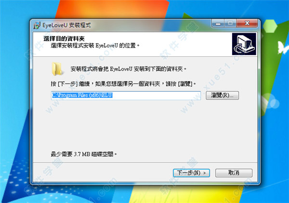Focus the install path text field

click(x=126, y=95)
